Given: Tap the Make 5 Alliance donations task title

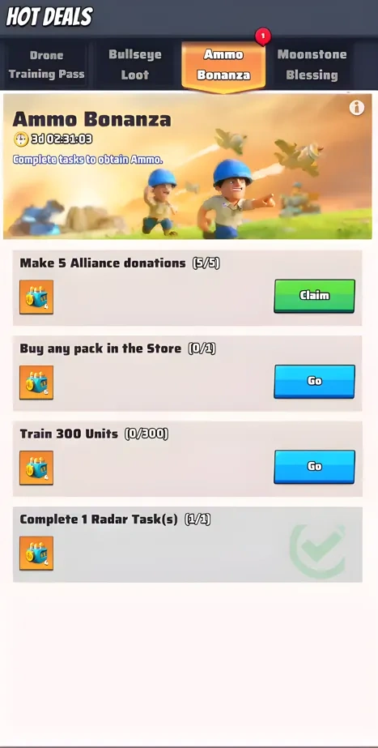Looking at the screenshot, I should click(x=103, y=263).
